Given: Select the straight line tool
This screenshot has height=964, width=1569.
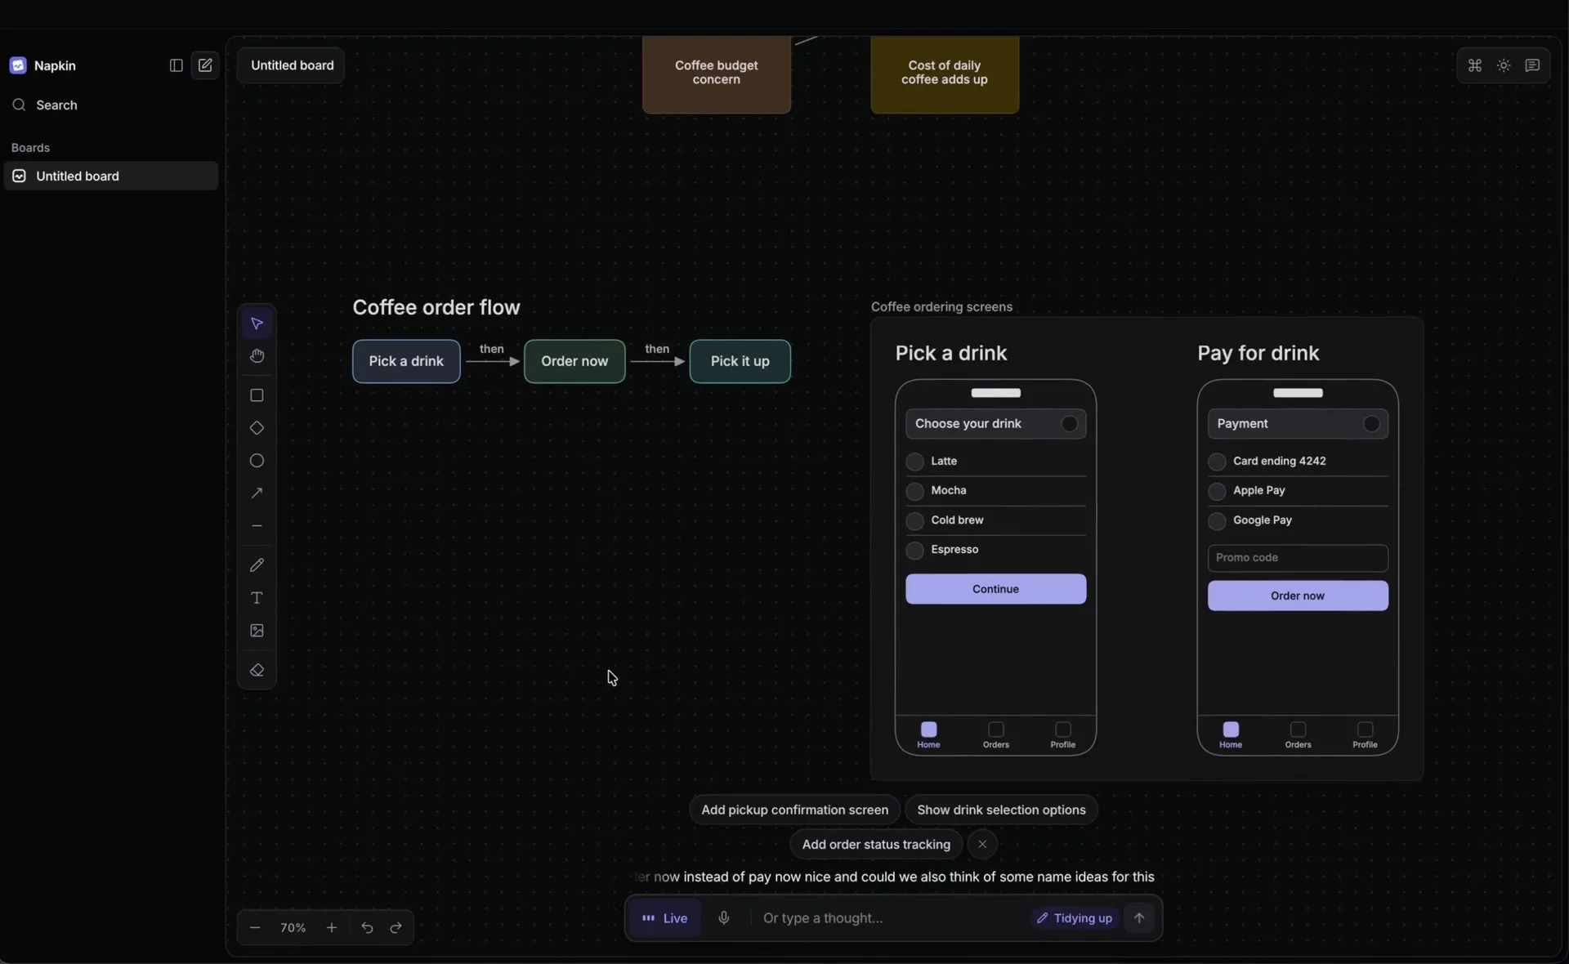Looking at the screenshot, I should pos(257,526).
